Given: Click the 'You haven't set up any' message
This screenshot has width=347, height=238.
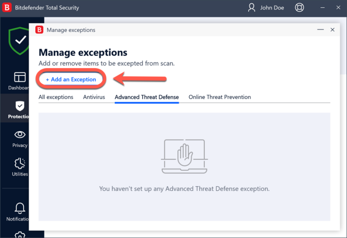Looking at the screenshot, I should [x=184, y=189].
